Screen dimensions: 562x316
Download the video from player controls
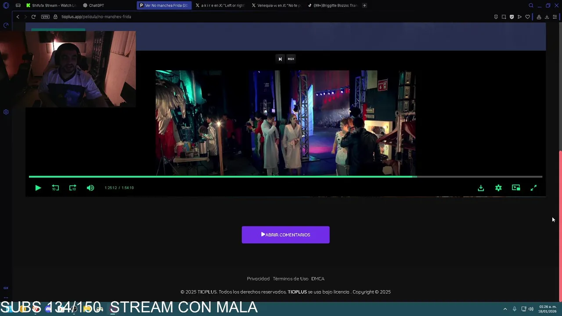tap(481, 188)
